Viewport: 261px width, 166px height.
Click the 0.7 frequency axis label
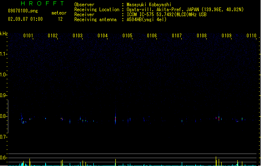coord(3,137)
